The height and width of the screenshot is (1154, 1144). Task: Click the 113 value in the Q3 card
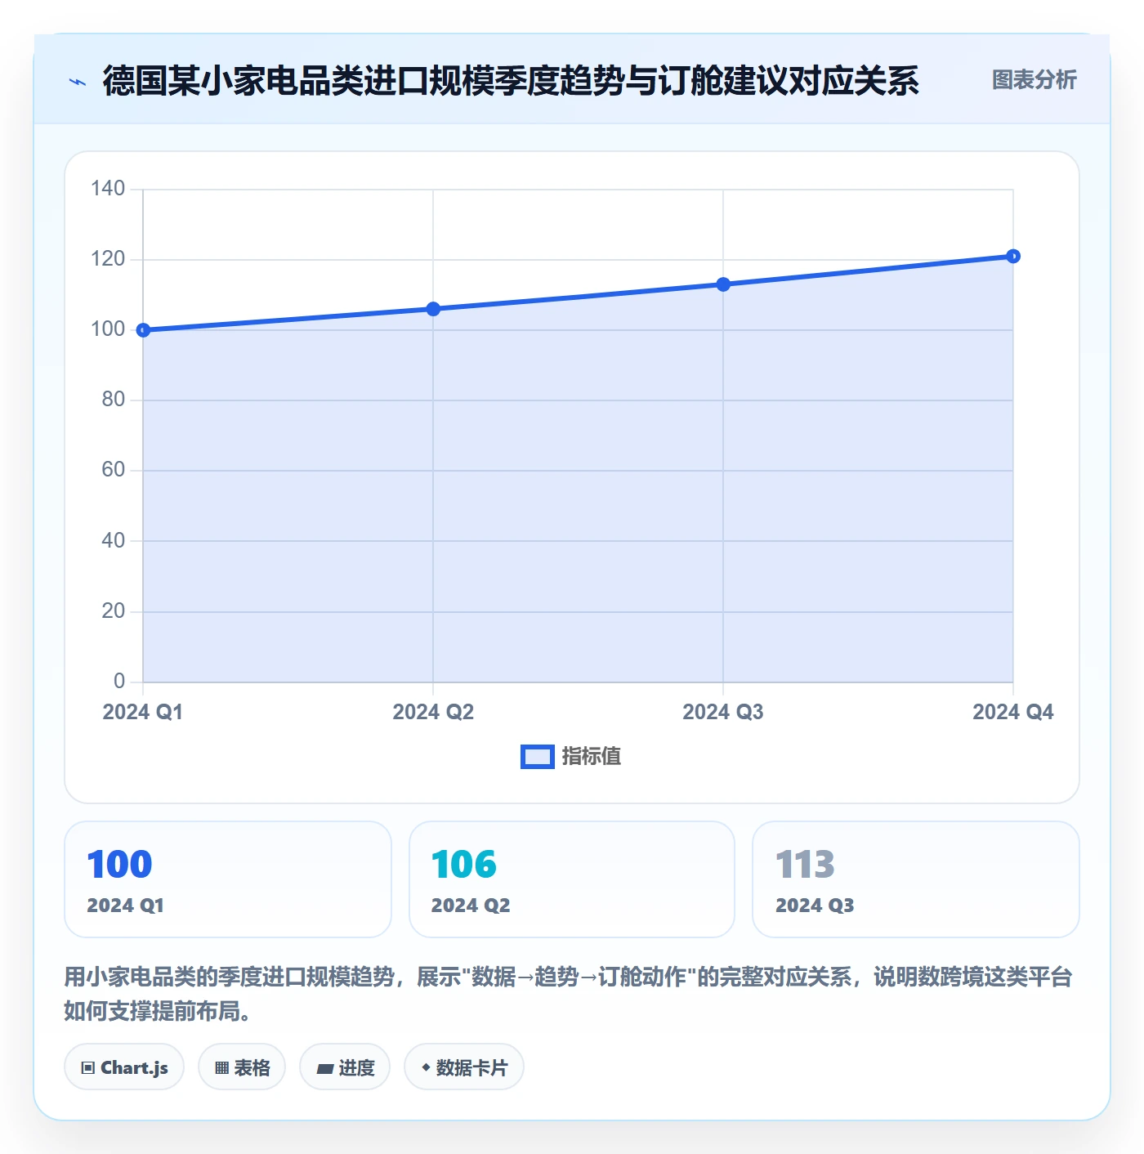click(805, 865)
